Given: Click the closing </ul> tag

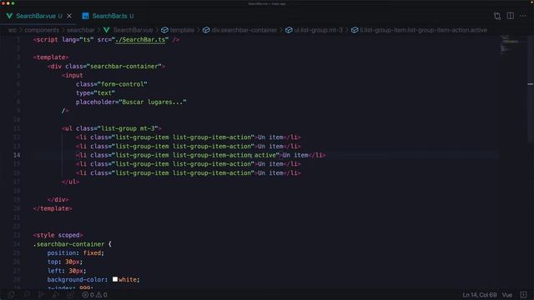Looking at the screenshot, I should 70,182.
